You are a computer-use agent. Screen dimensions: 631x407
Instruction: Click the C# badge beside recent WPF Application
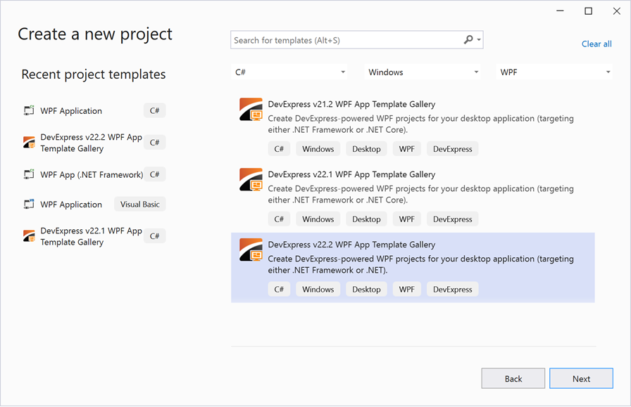coord(154,110)
